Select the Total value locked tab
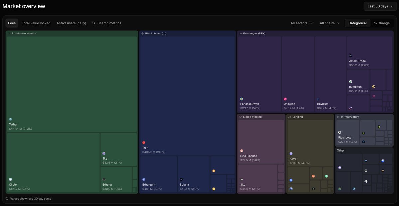399x206 pixels. coord(36,23)
